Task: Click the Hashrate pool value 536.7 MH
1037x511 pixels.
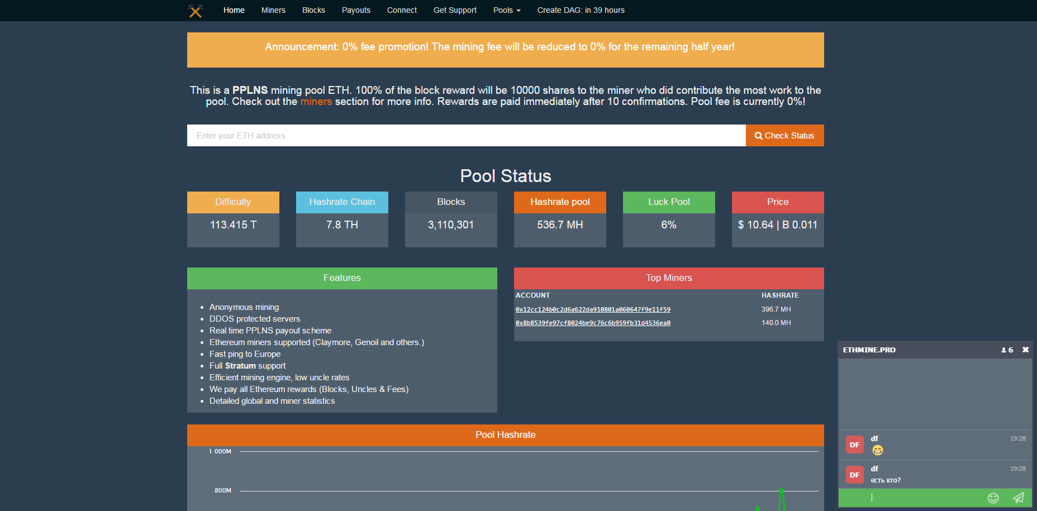Action: click(560, 225)
